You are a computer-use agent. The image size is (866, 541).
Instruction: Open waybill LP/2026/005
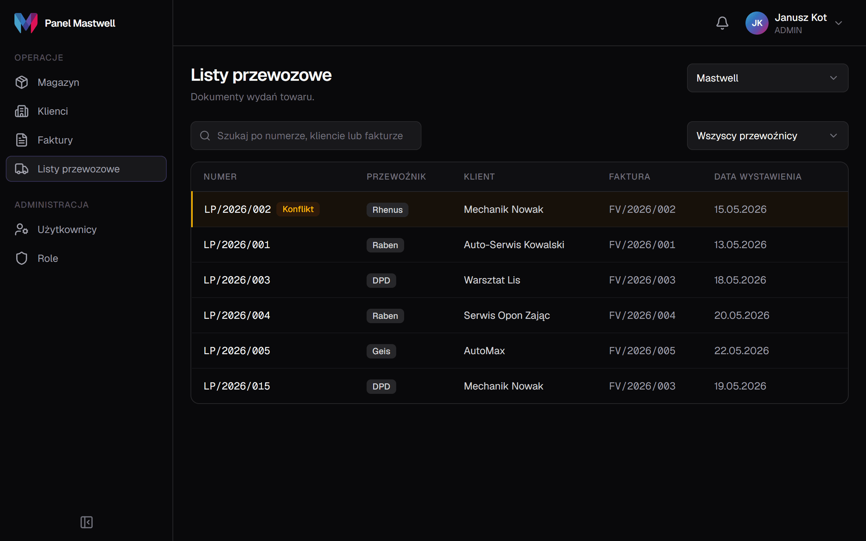237,351
